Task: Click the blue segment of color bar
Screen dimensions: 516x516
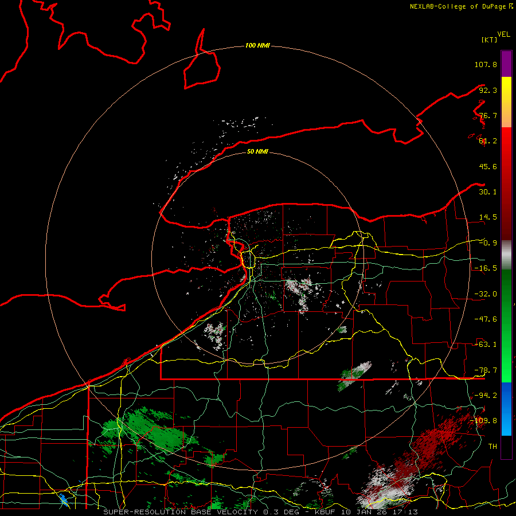Action: 506,409
